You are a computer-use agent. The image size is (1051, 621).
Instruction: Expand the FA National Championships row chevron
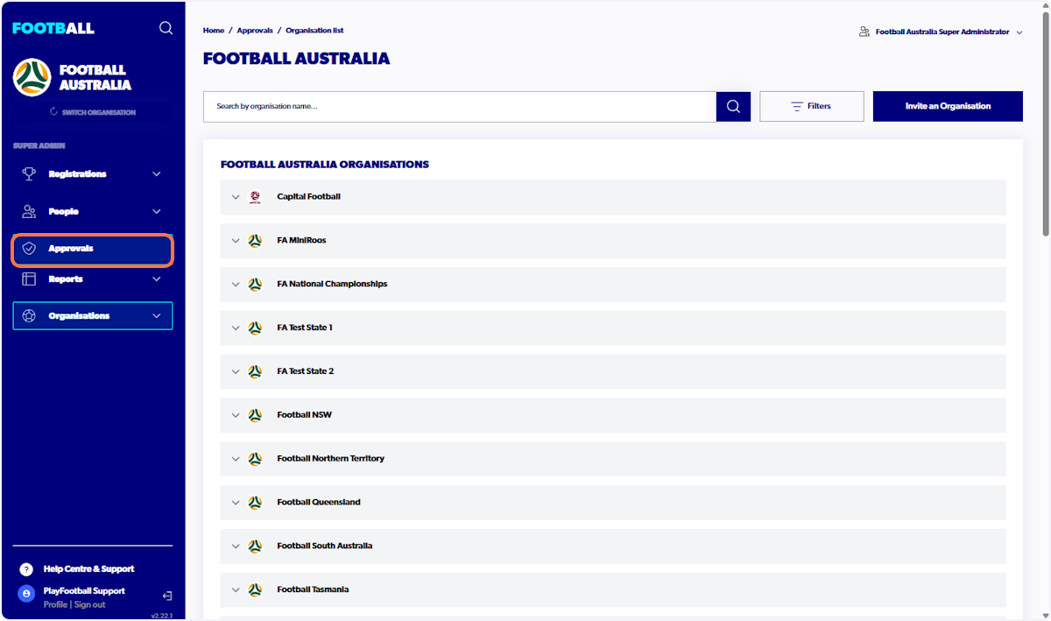[x=235, y=285]
